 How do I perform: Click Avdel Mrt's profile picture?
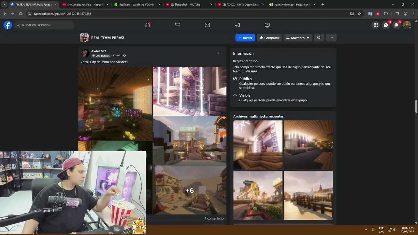coord(85,53)
